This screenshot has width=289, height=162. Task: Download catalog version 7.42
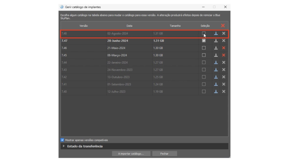click(216, 77)
